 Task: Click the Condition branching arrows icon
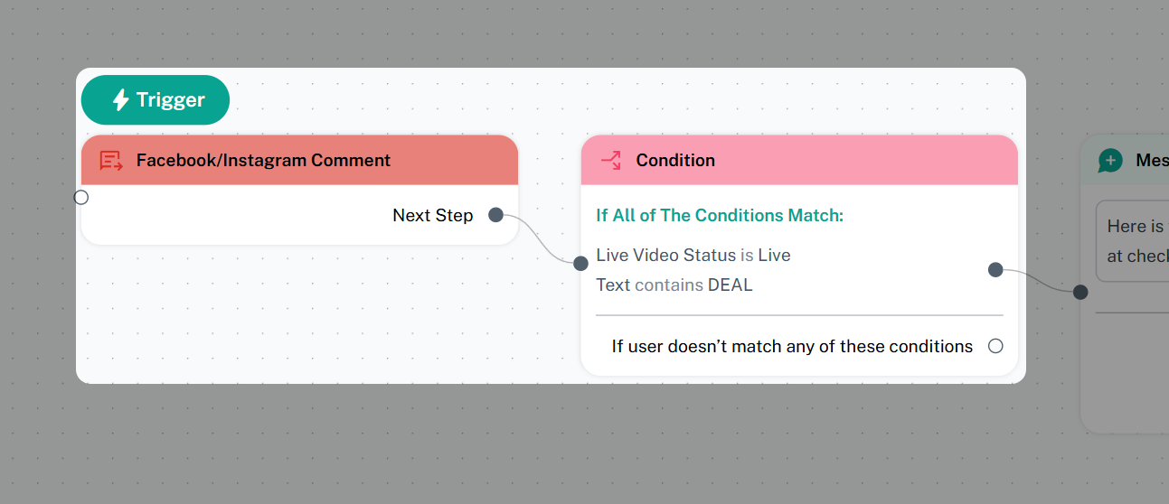click(x=611, y=161)
